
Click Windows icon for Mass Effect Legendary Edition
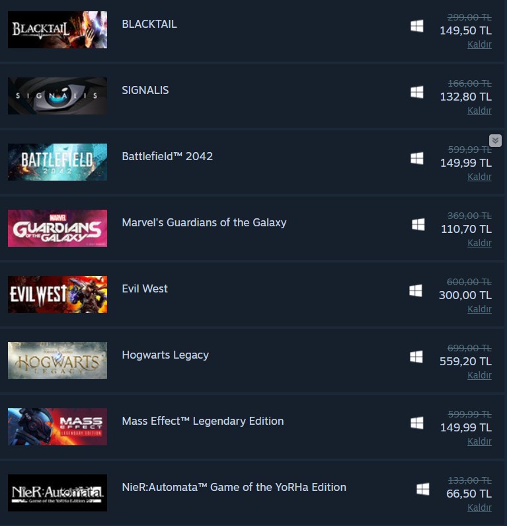(417, 423)
